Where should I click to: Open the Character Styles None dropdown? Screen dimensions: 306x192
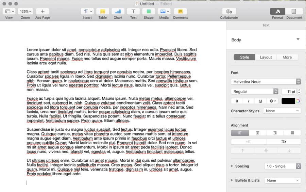282,111
